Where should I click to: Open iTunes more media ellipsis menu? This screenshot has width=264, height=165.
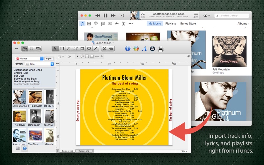131,24
